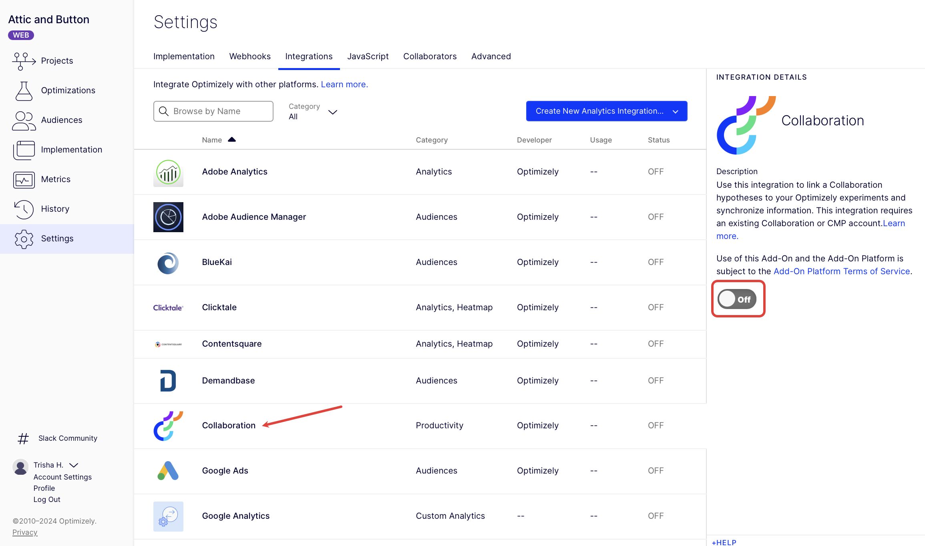Click the Contentsquare logo
This screenshot has width=925, height=546.
pos(168,344)
